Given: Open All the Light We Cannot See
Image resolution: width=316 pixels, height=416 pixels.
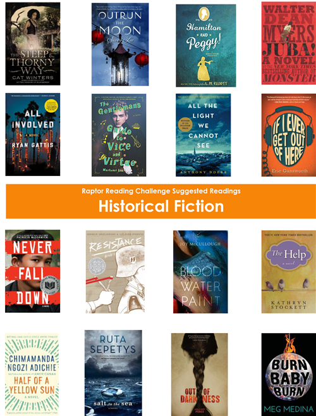Looking at the screenshot, I should (x=203, y=135).
